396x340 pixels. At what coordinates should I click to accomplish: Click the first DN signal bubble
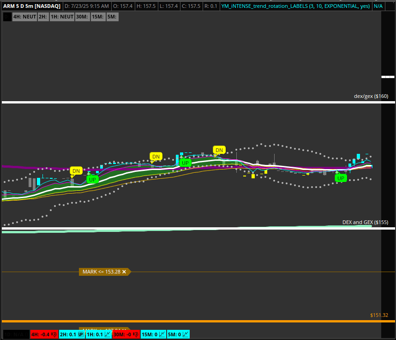click(76, 171)
